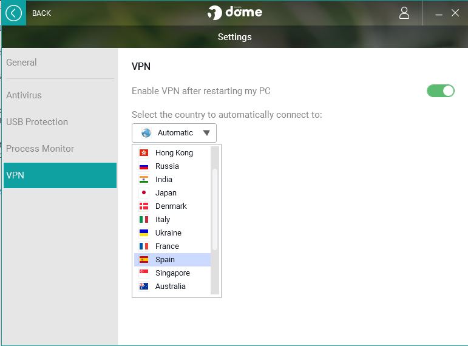Disable VPN after restarting PC toggle
The image size is (468, 346).
440,91
